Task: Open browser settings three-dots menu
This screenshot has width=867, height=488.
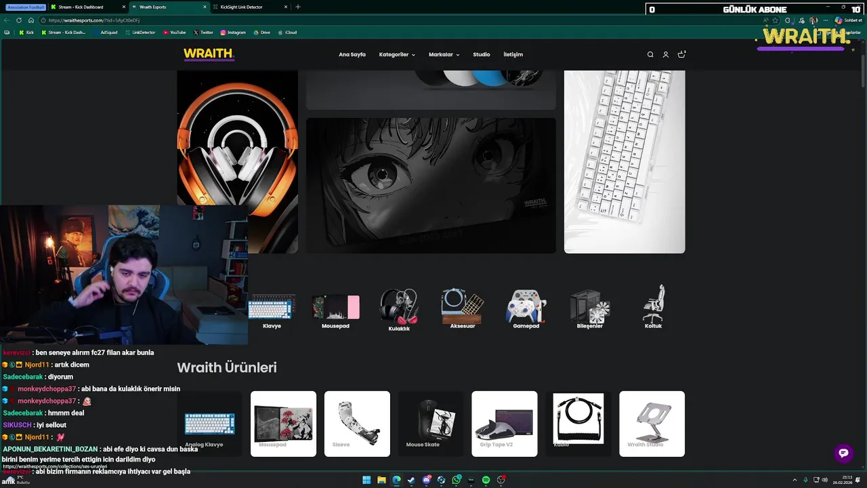Action: pyautogui.click(x=826, y=20)
